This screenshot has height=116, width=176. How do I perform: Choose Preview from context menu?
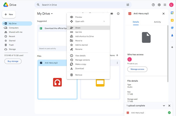point(88,17)
